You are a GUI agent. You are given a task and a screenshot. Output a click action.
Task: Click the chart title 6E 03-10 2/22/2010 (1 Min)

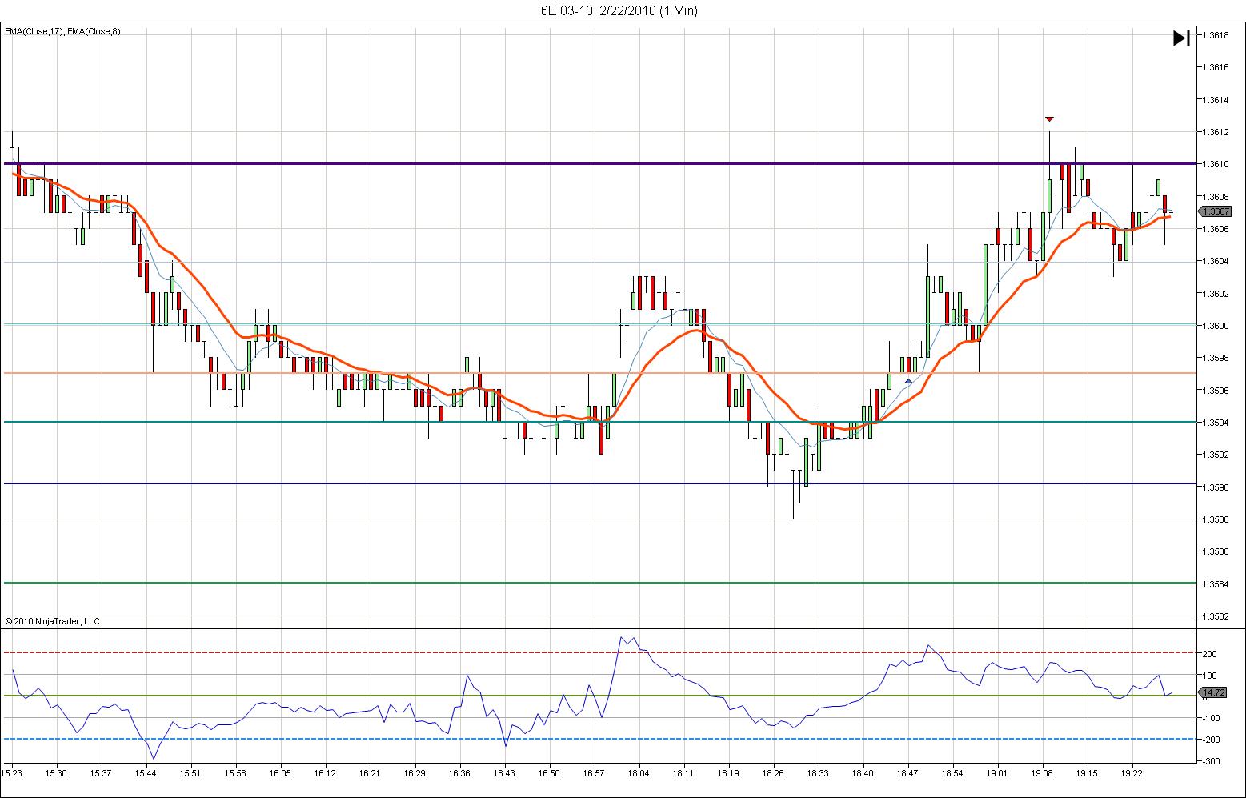coord(619,10)
